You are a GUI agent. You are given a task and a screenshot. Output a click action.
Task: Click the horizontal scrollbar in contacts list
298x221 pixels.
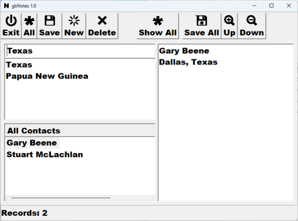click(x=61, y=198)
